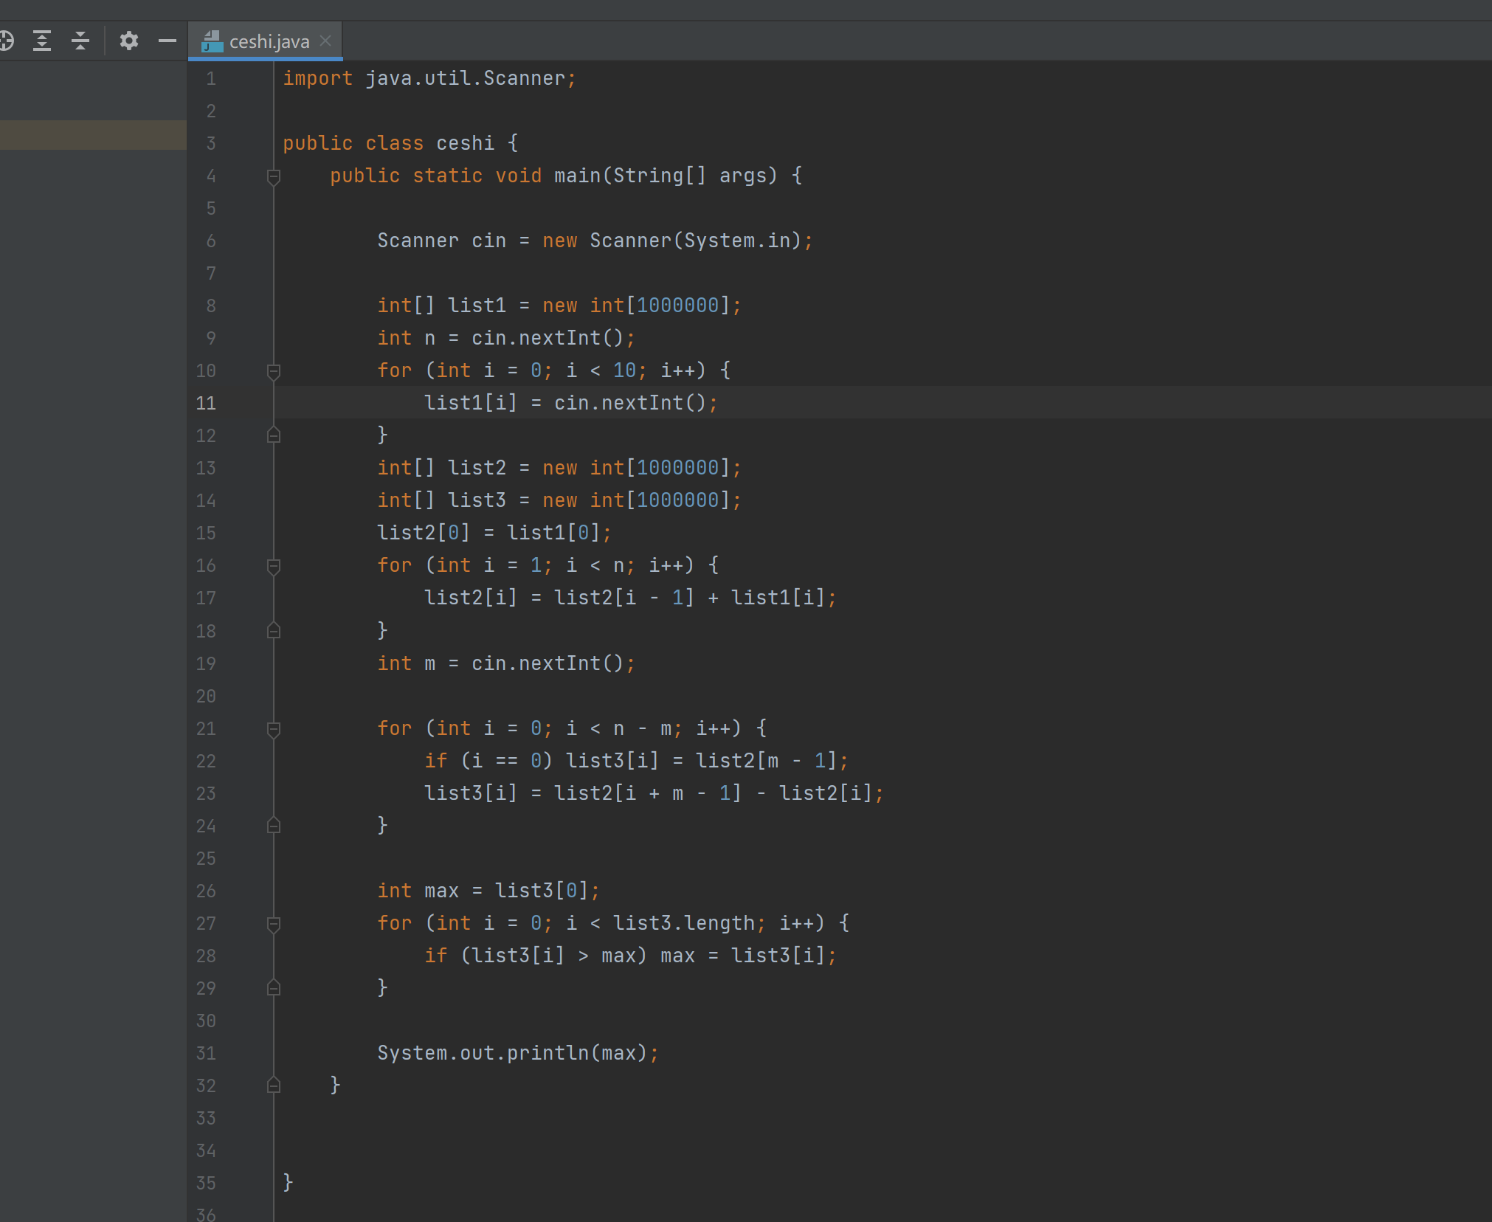Click the Collapse All toolbar icon
This screenshot has height=1222, width=1492.
tap(80, 41)
